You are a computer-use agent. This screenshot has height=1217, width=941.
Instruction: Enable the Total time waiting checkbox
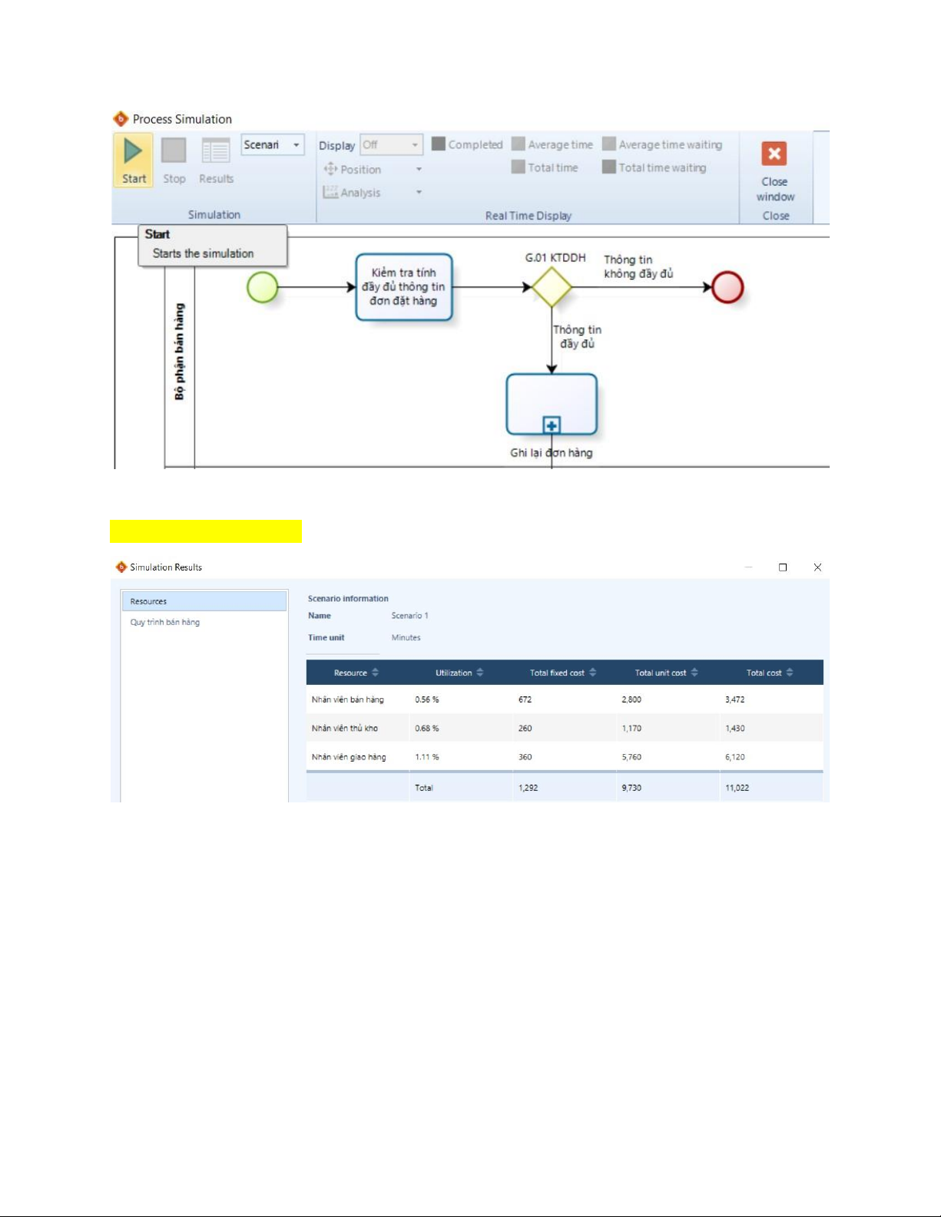click(x=609, y=167)
